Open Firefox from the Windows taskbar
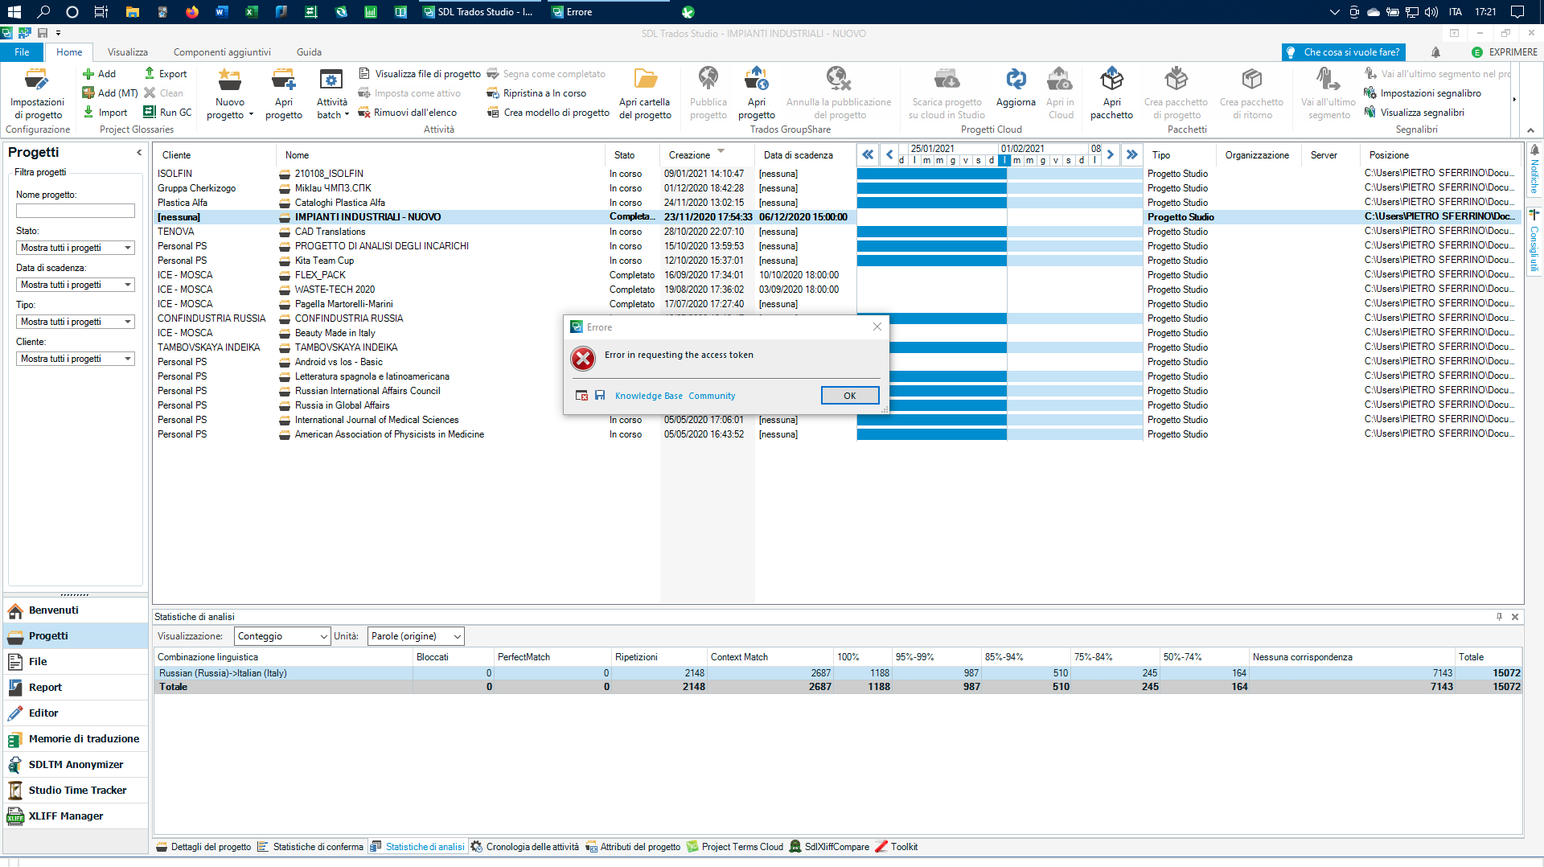 tap(191, 12)
